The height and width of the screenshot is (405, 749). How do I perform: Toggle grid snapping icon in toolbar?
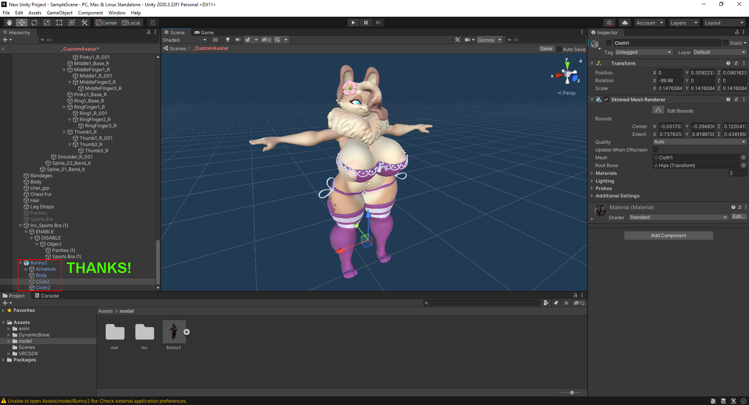tap(153, 23)
